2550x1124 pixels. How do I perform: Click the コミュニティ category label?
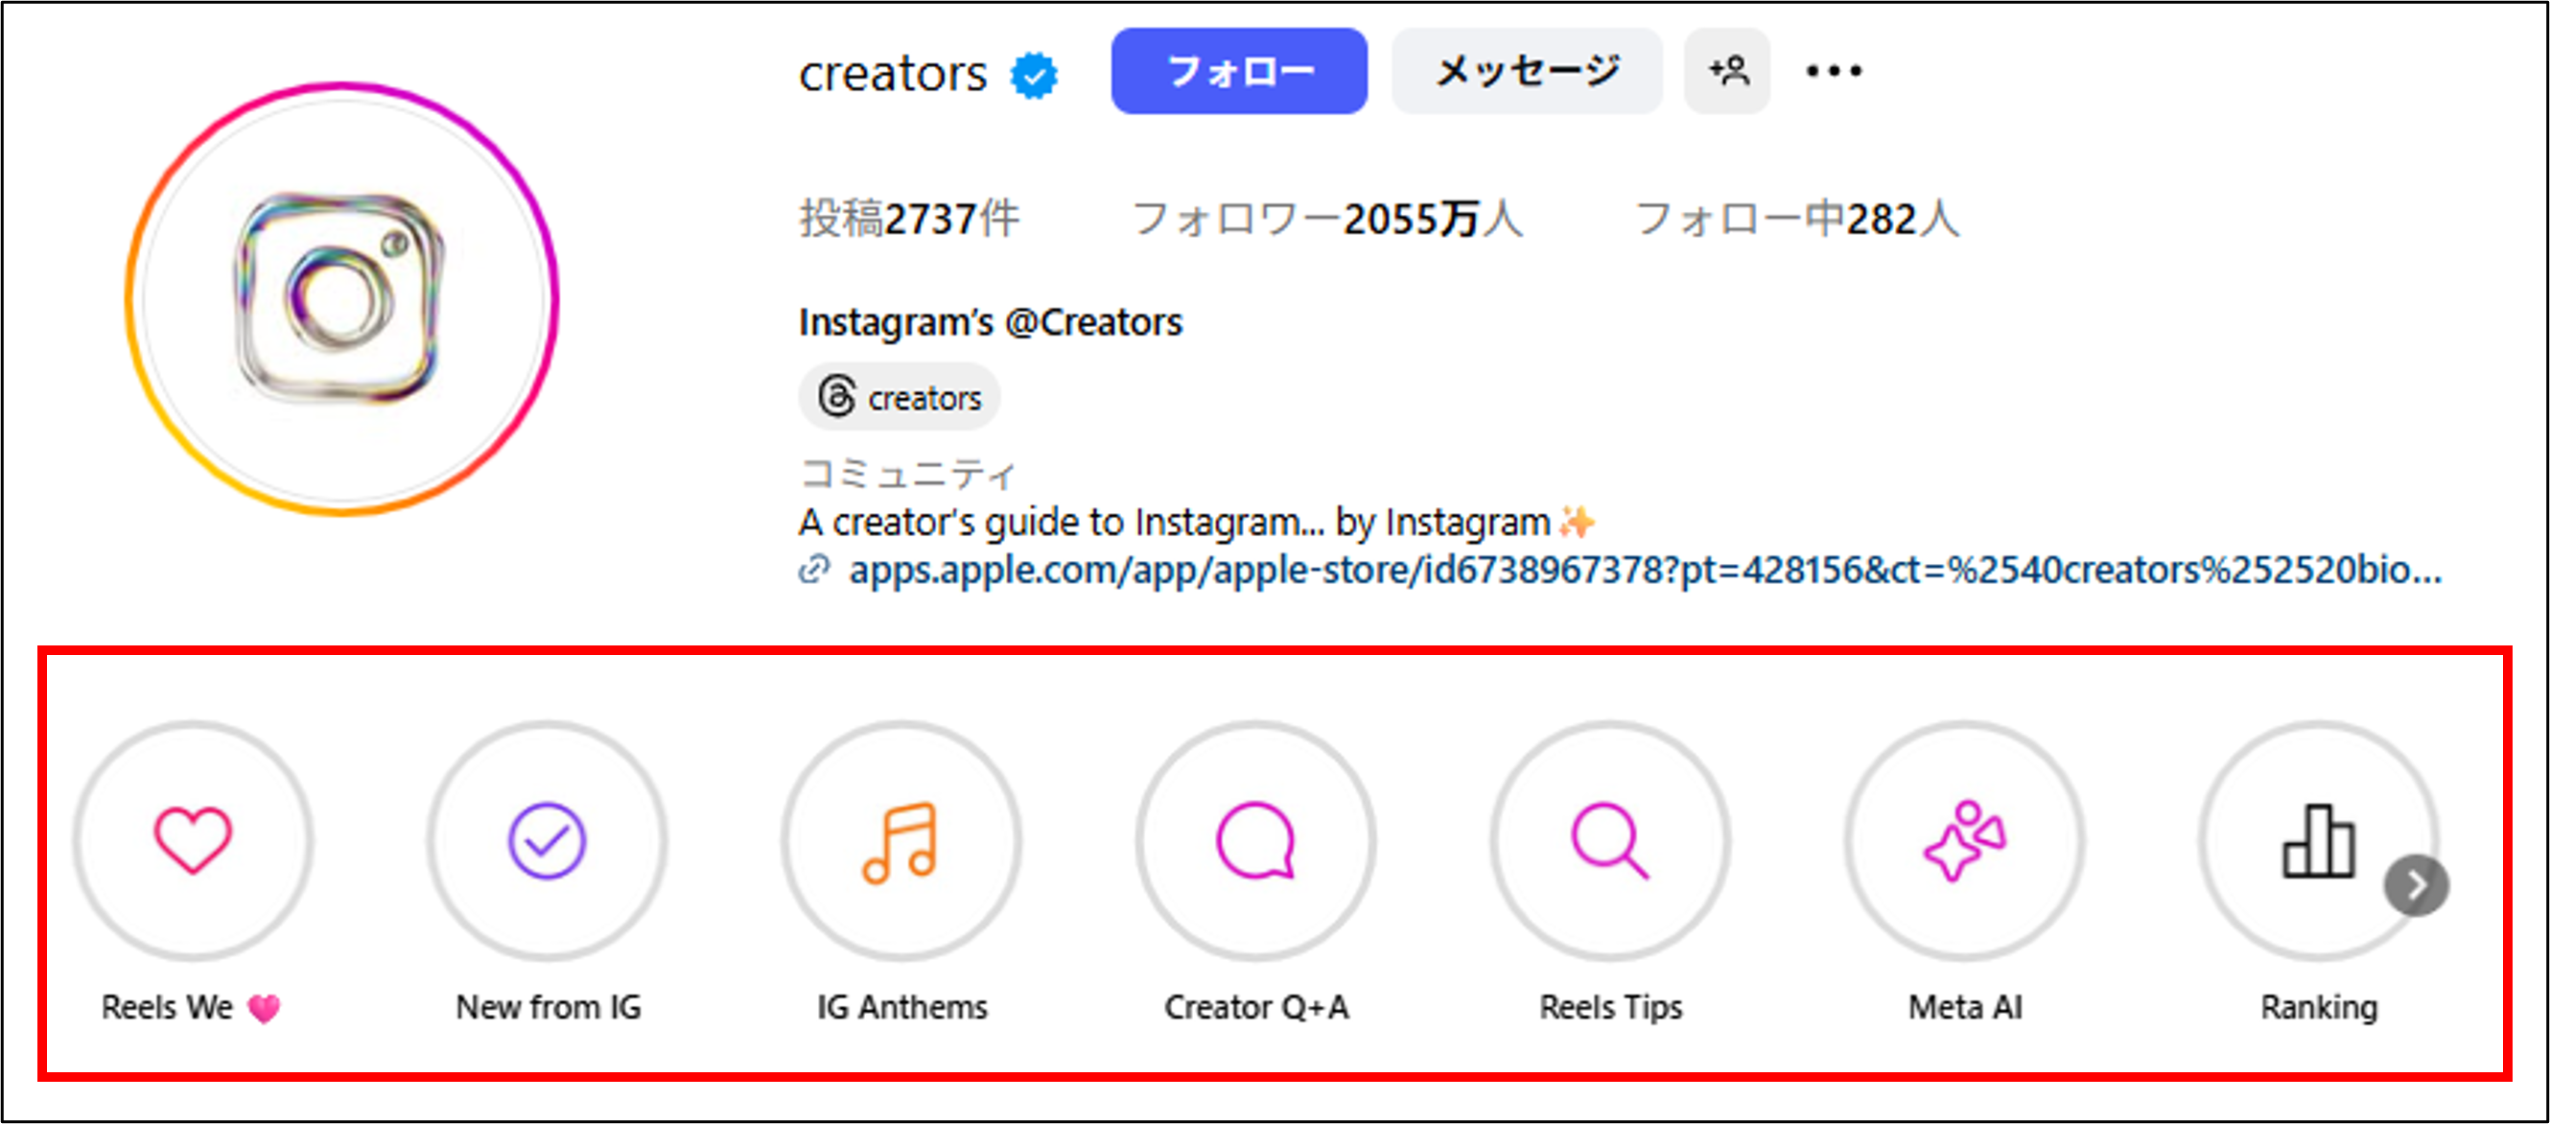[x=908, y=474]
